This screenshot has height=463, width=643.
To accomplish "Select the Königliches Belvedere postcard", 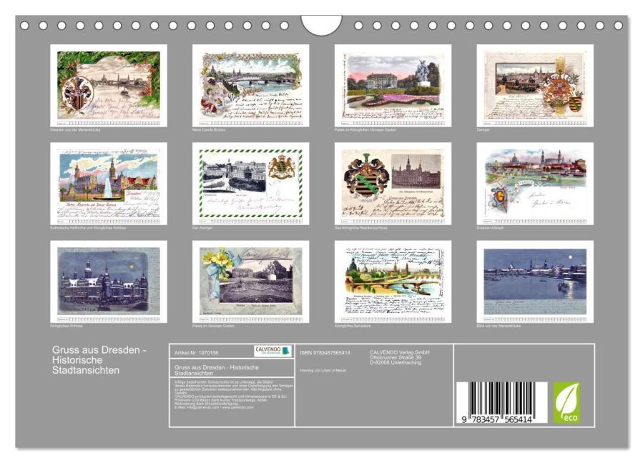I will [393, 282].
